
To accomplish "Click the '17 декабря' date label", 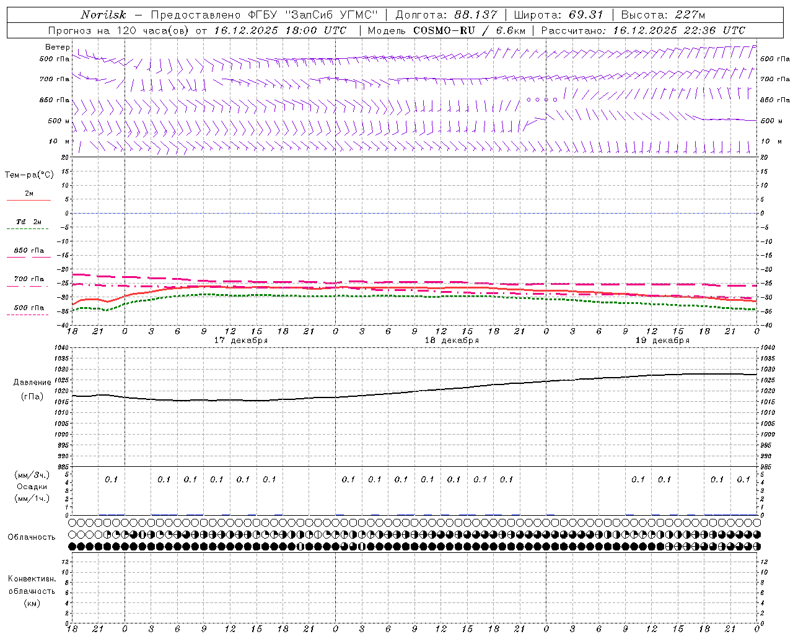I will 241,341.
